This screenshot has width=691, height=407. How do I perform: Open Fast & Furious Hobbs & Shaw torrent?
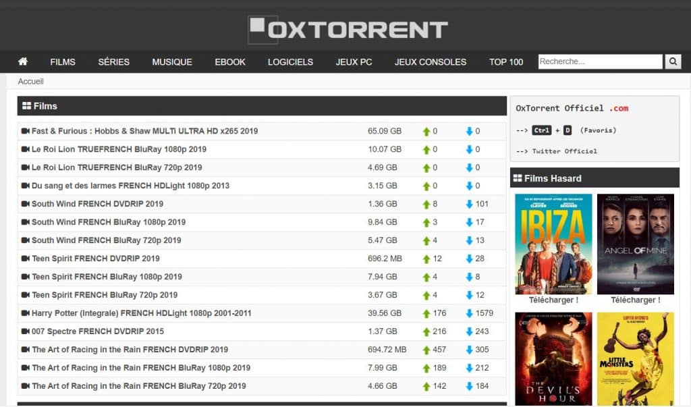pos(144,131)
